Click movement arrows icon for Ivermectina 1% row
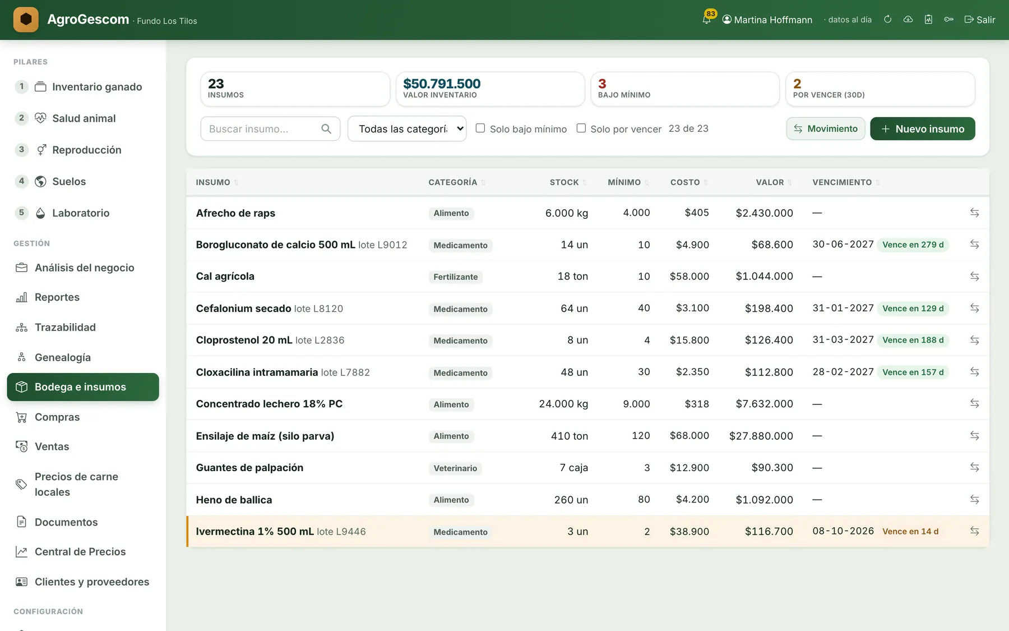1009x631 pixels. 975,531
